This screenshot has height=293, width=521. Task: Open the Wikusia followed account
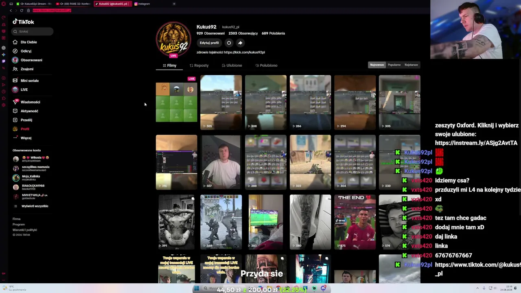[31, 159]
